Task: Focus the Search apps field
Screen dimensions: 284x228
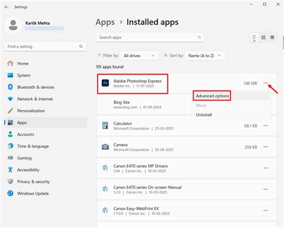Action: [150, 37]
